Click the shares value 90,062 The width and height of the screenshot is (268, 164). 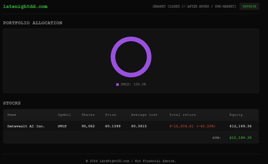(x=88, y=126)
